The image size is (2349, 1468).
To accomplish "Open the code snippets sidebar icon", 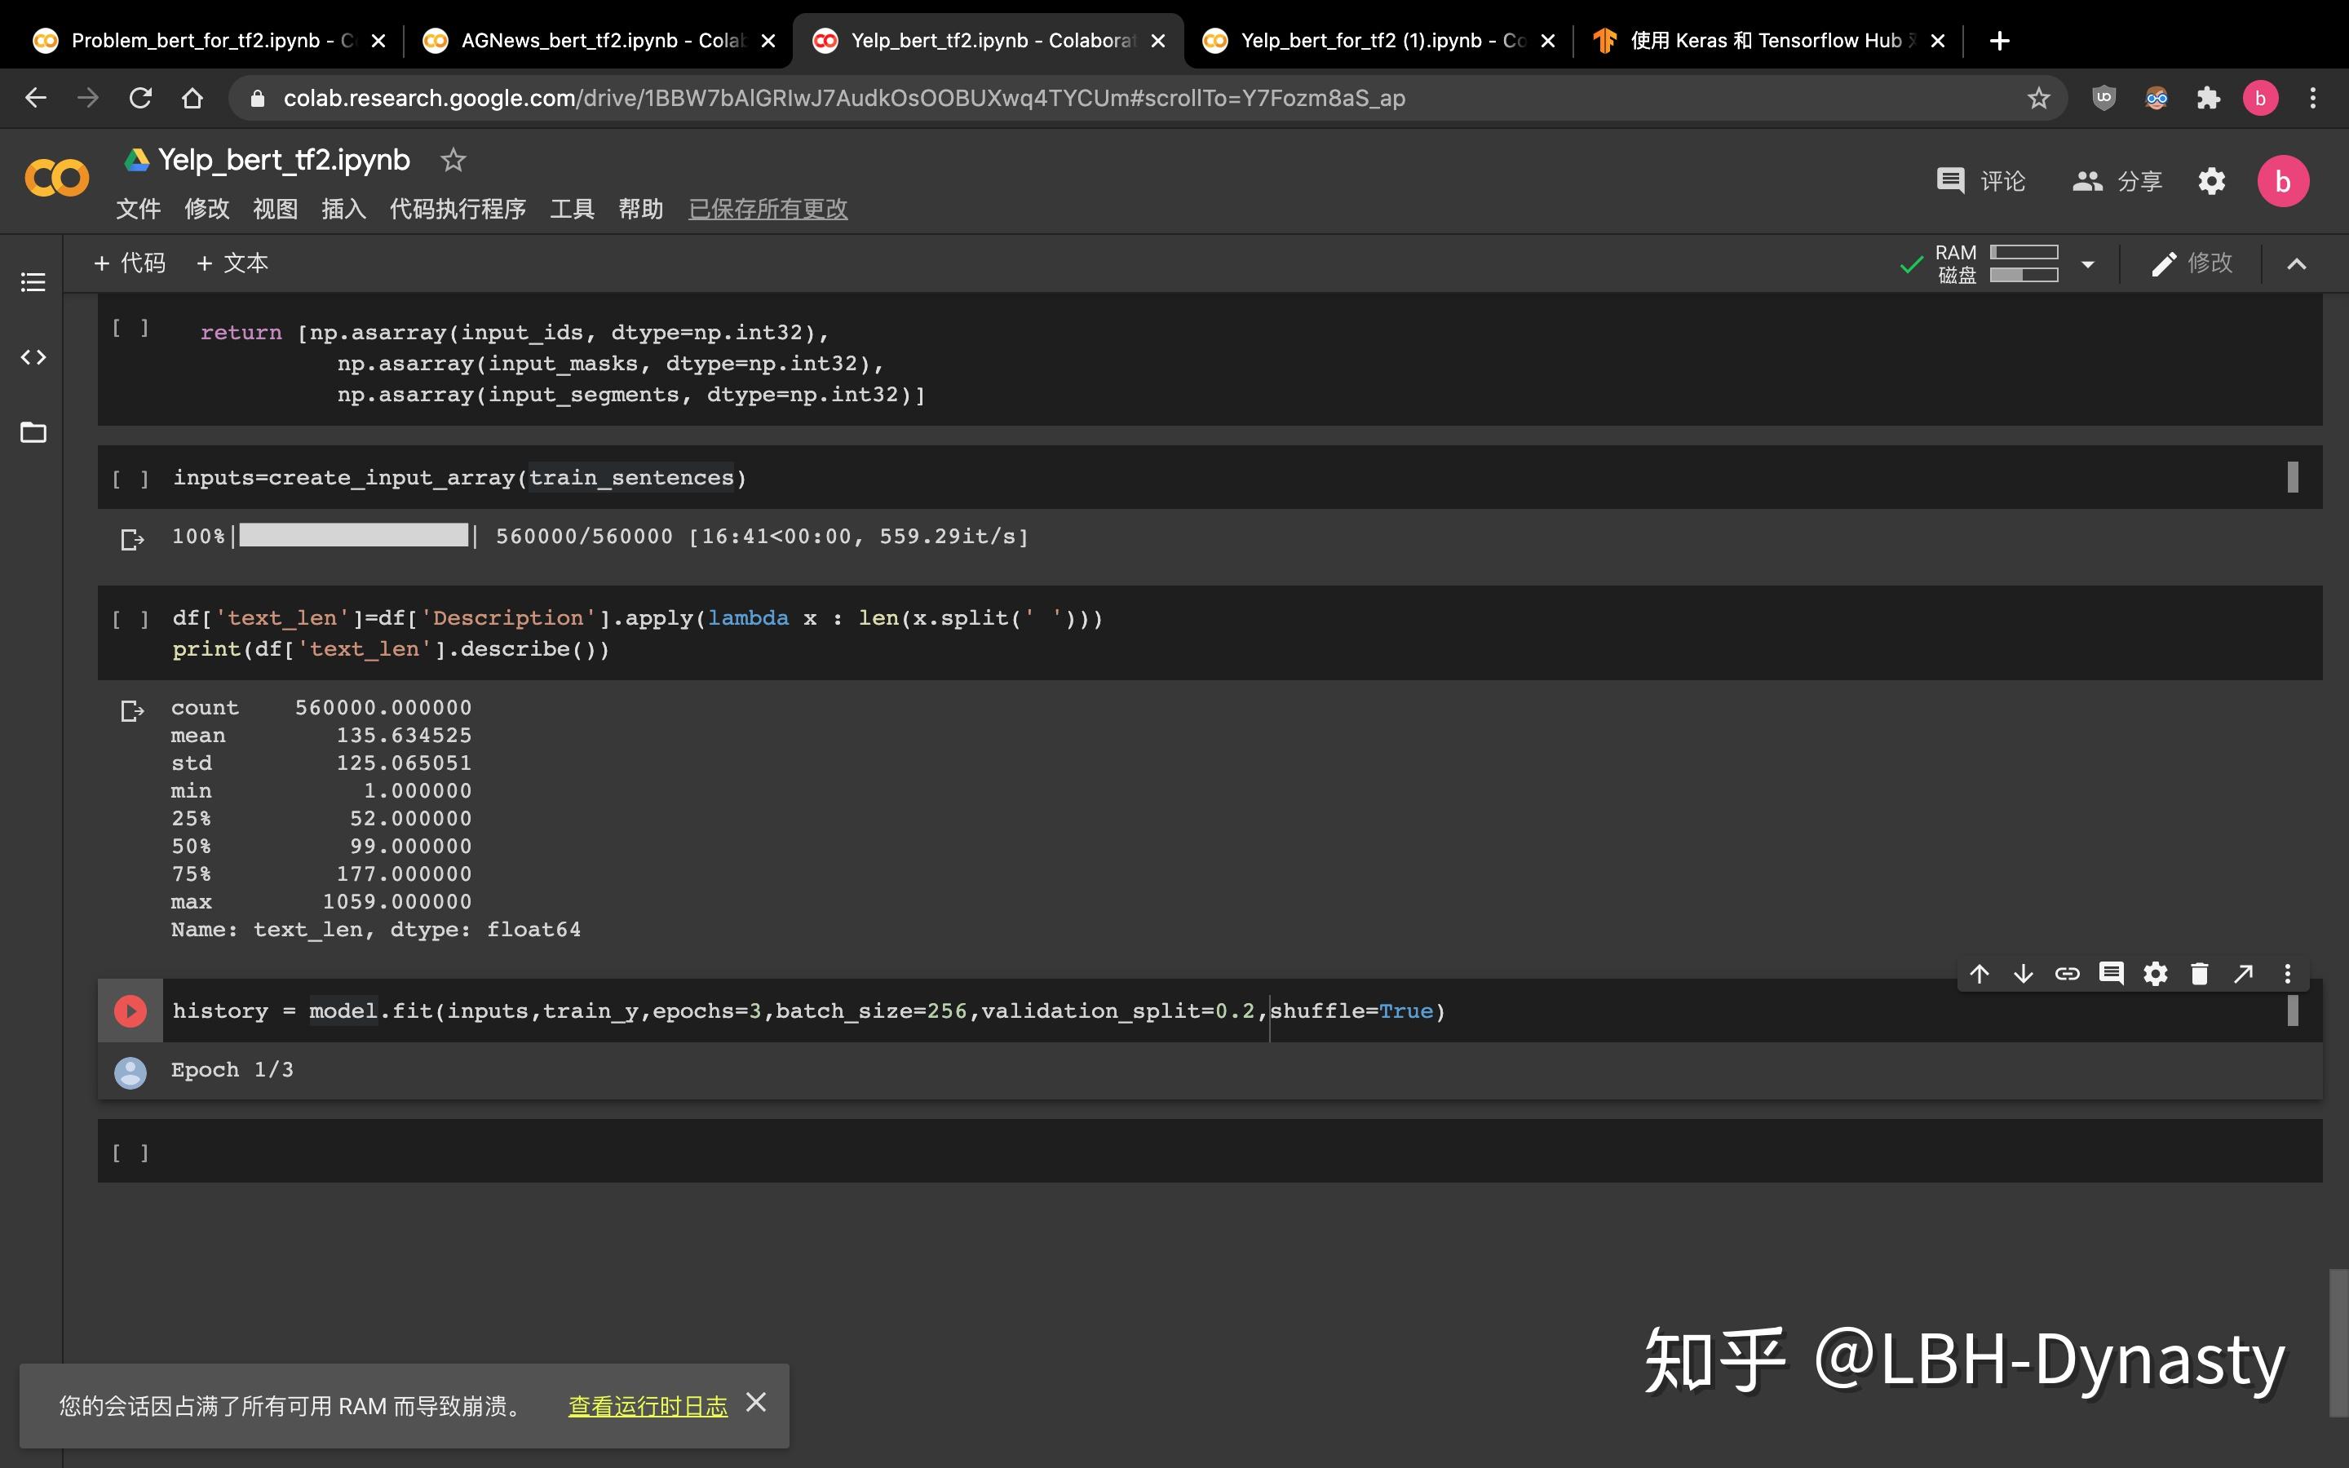I will point(33,357).
